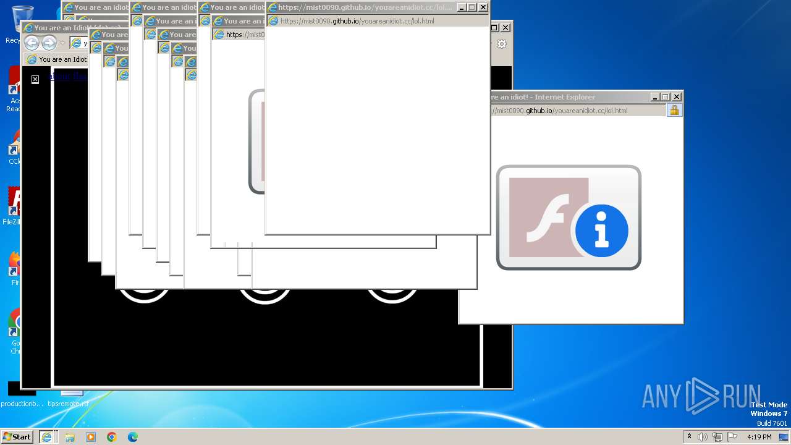Launch Windows Media Player from taskbar

pos(91,437)
